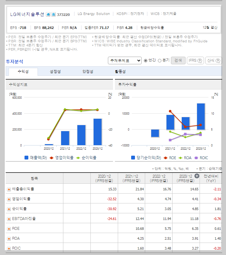Click the ROE data point for 2021/12
This screenshot has width=226, height=255.
click(170, 111)
